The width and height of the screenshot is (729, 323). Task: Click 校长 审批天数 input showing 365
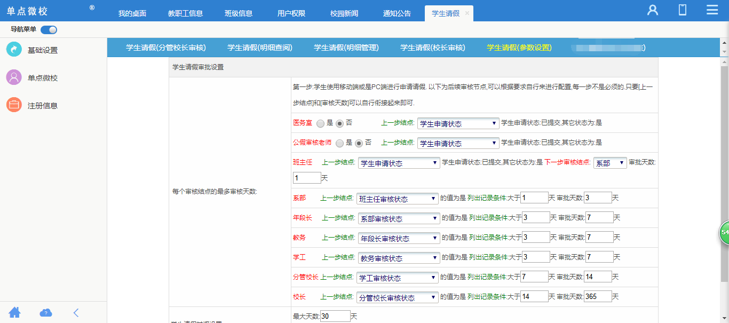point(598,296)
